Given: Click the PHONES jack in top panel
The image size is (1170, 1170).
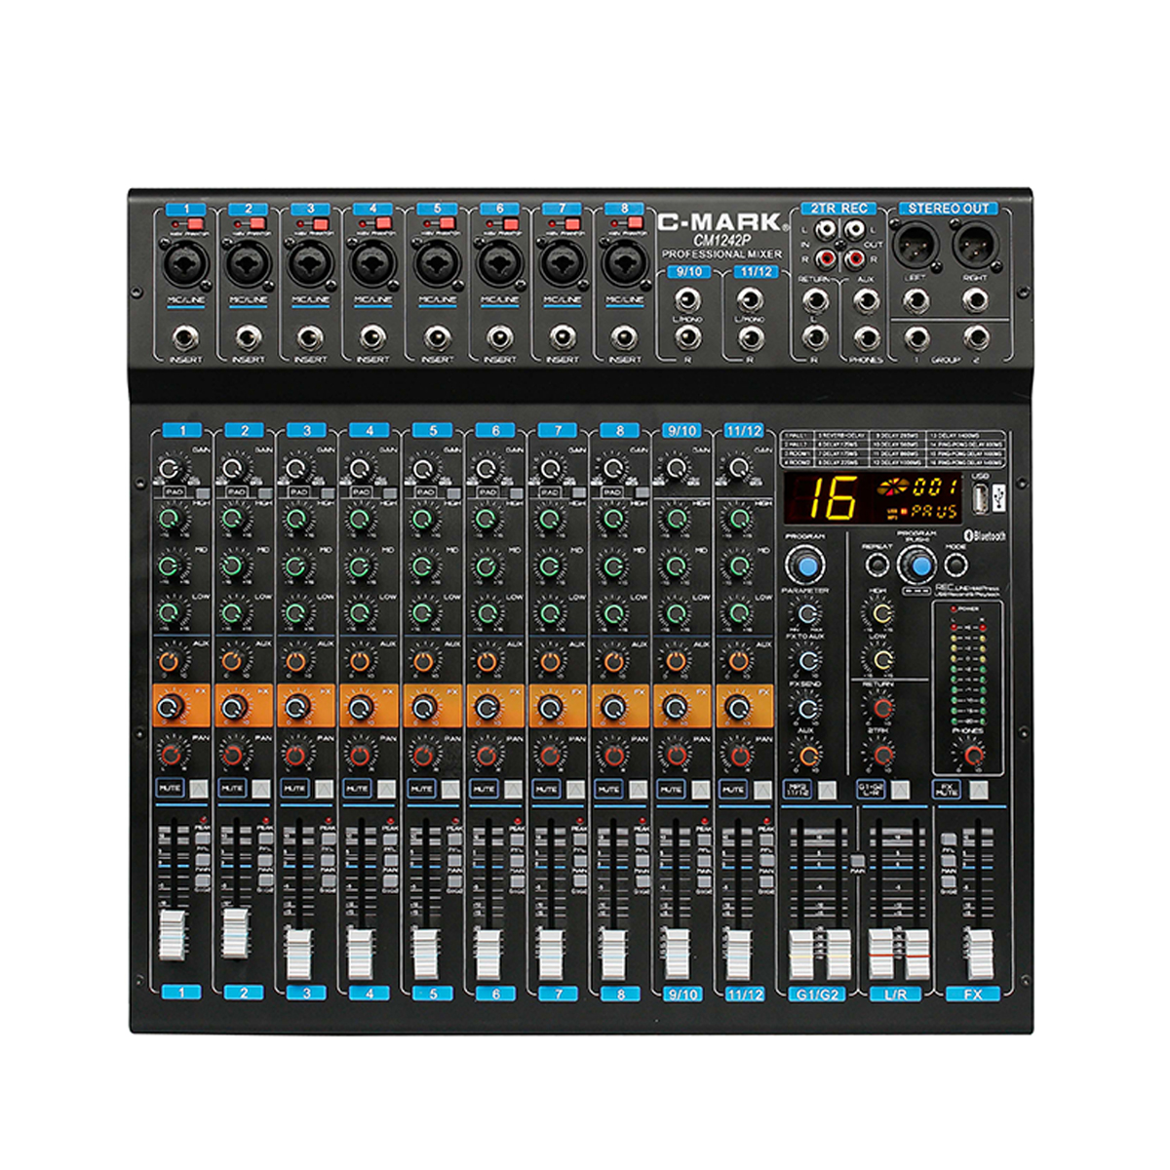Looking at the screenshot, I should click(867, 337).
